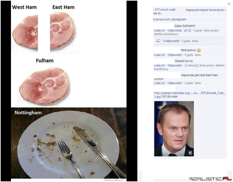Expand the 3 odpowiedzi replies thread
Viewport: 233px width, 182px height.
pyautogui.click(x=171, y=41)
